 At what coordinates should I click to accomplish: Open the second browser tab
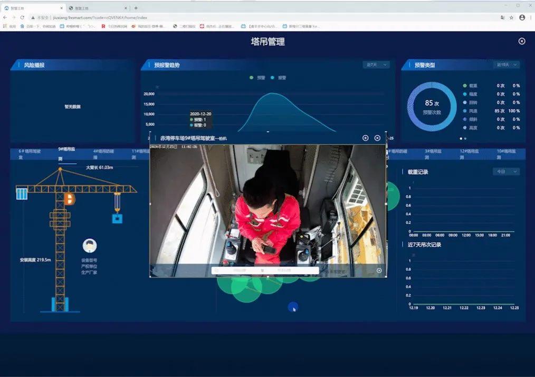tap(95, 8)
